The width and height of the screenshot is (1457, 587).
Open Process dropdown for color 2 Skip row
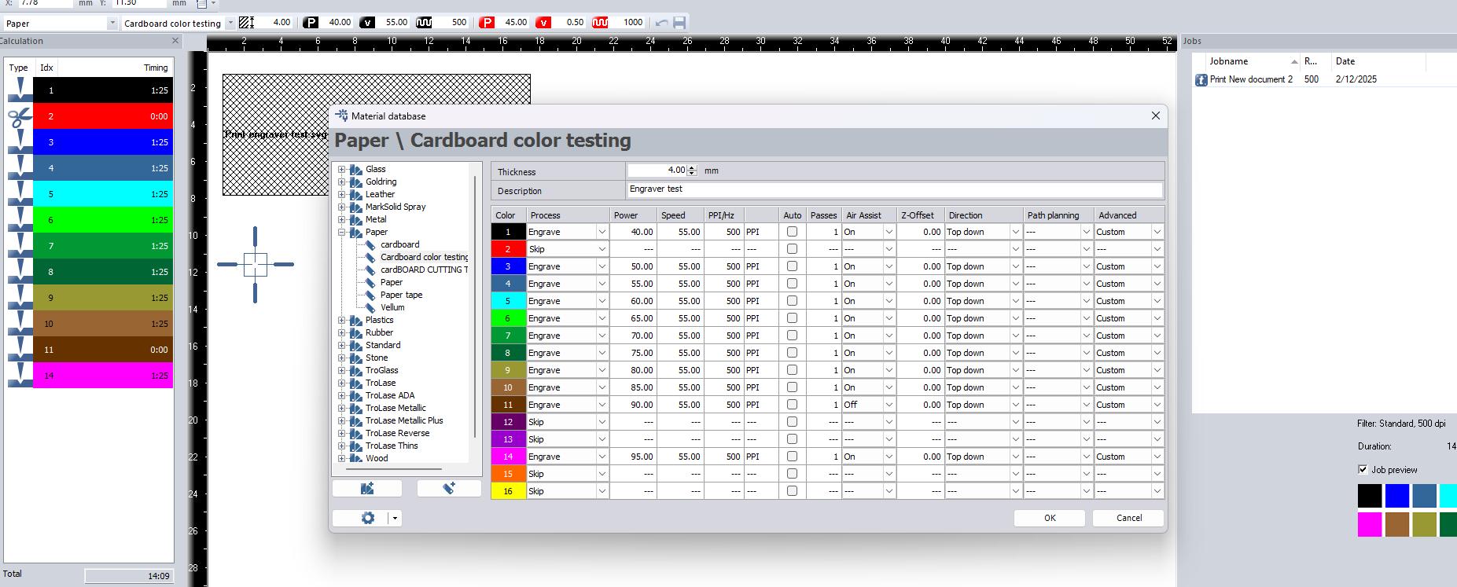point(602,249)
